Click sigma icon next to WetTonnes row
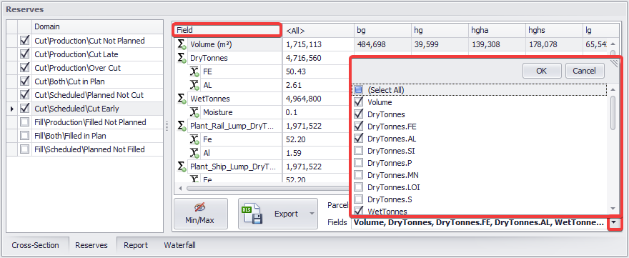 (182, 99)
